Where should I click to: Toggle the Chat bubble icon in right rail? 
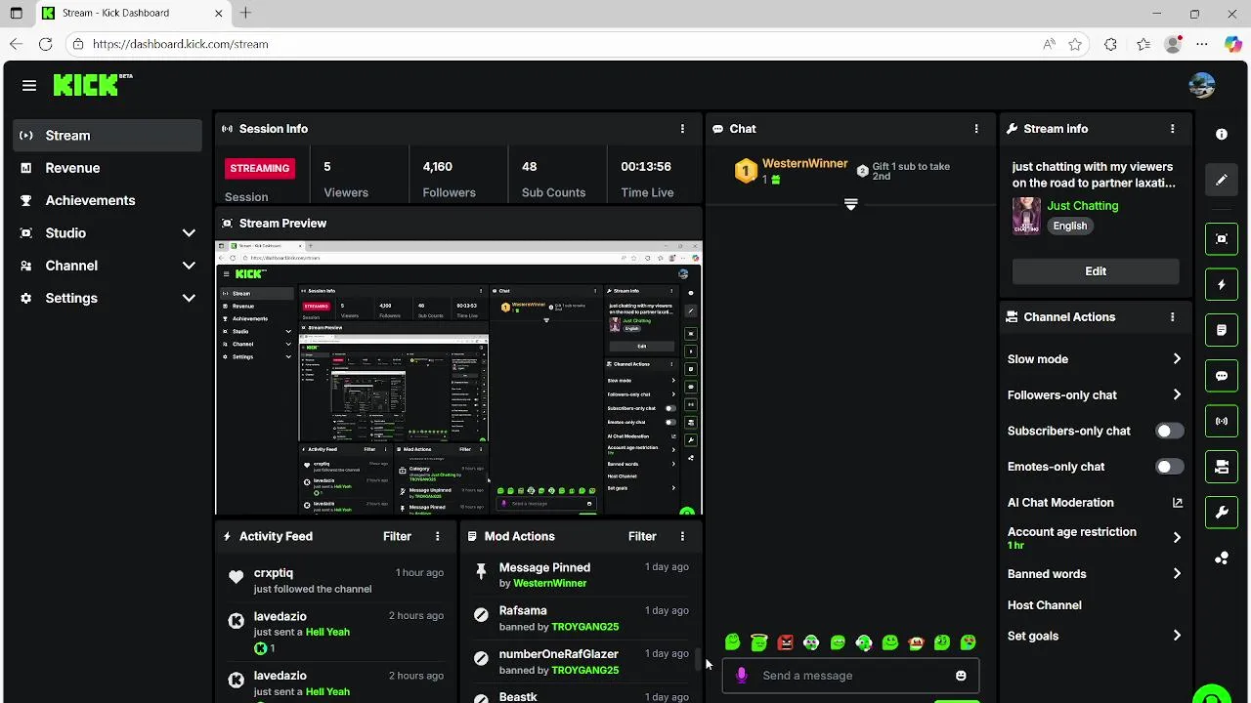coord(1222,376)
